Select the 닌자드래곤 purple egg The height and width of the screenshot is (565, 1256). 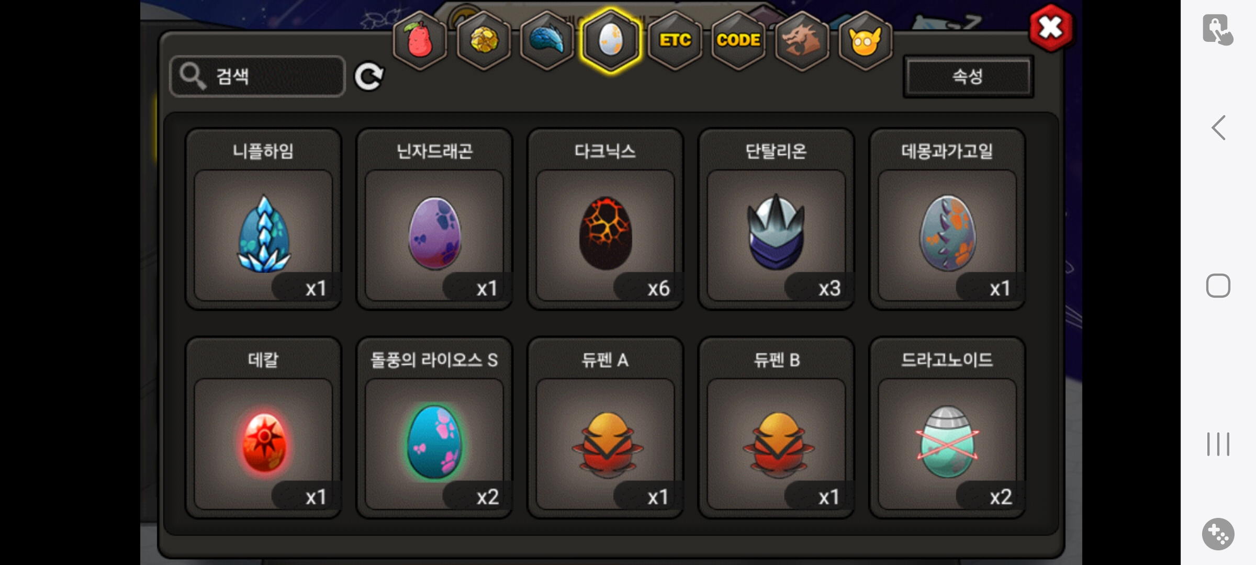pyautogui.click(x=434, y=219)
